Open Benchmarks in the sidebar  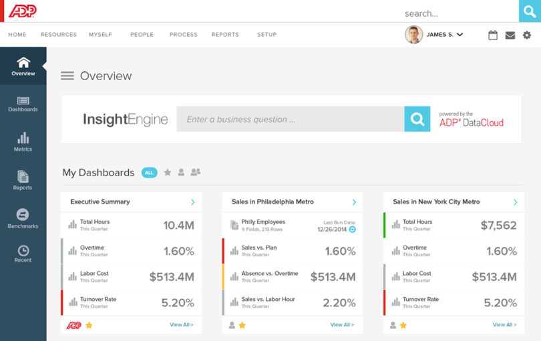pyautogui.click(x=23, y=219)
